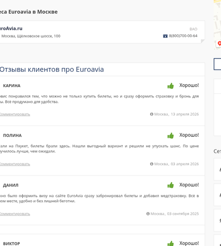Image resolution: width=221 pixels, height=246 pixels.
Task: Click the Хорошо! rating on Виктор's review
Action: click(189, 243)
